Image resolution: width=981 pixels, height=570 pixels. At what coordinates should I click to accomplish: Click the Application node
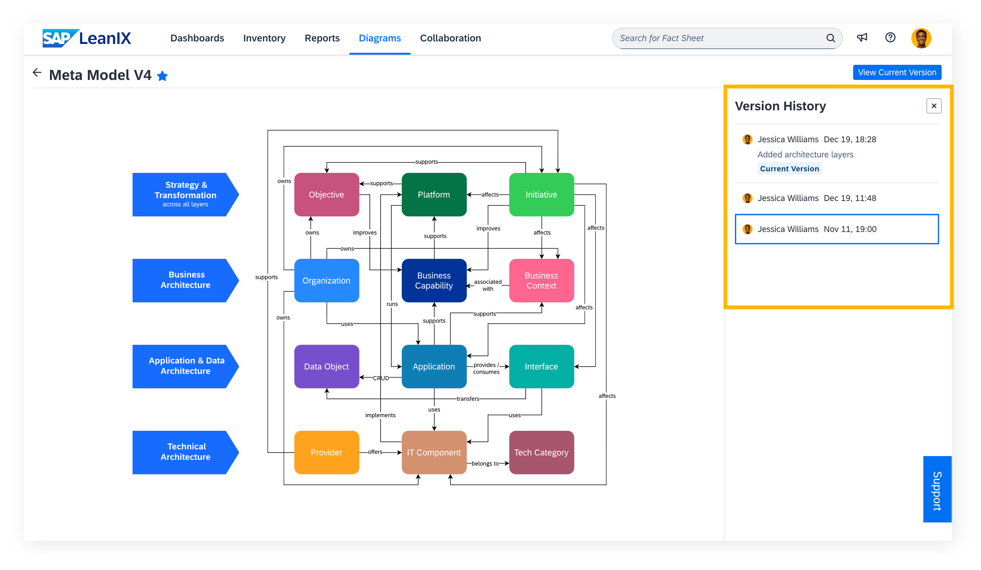tap(434, 366)
